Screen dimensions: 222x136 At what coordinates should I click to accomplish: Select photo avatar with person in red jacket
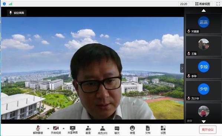click(203, 111)
